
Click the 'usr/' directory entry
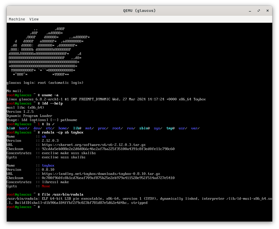point(183,128)
